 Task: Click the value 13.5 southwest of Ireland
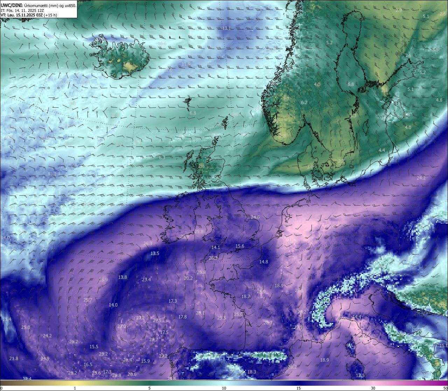point(155,254)
